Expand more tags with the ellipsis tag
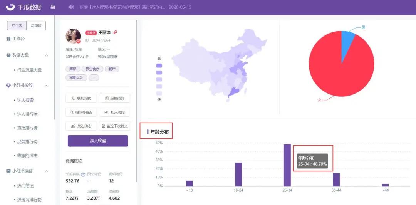This screenshot has height=205, width=416. tap(94, 78)
